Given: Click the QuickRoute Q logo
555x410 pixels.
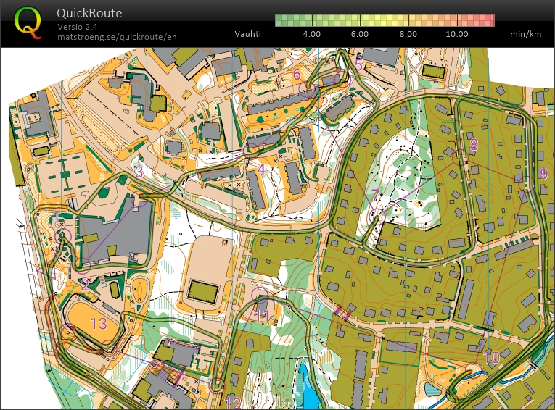Looking at the screenshot, I should pyautogui.click(x=28, y=22).
